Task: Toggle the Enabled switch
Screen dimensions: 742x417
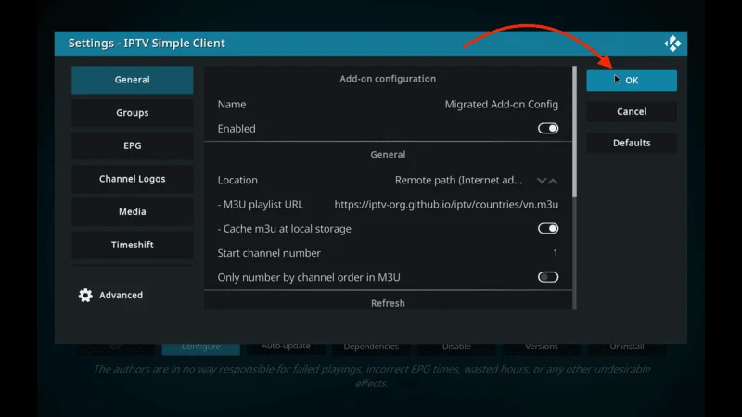Action: 548,129
